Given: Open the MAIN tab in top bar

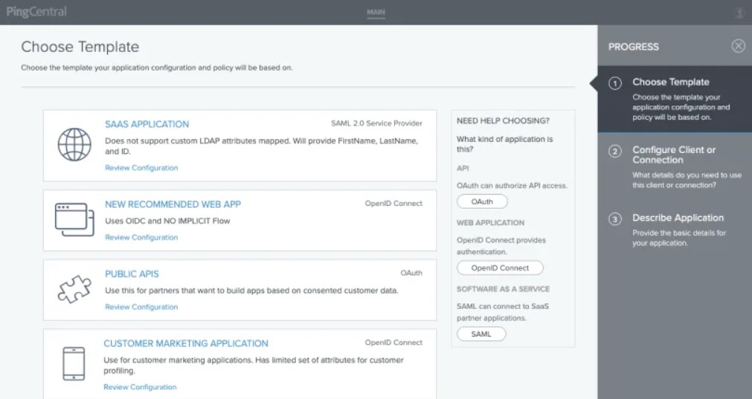Looking at the screenshot, I should (x=376, y=13).
